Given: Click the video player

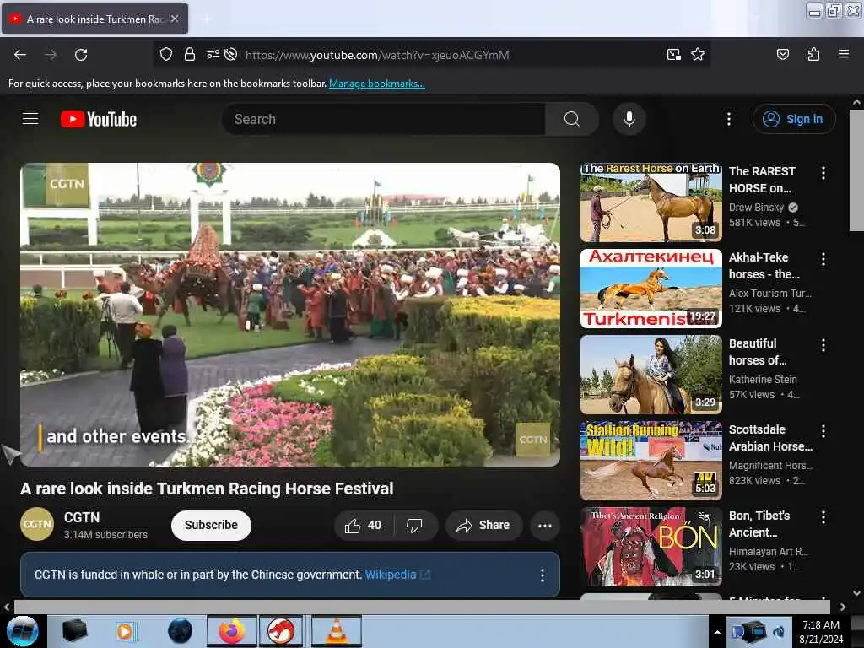Looking at the screenshot, I should 290,315.
